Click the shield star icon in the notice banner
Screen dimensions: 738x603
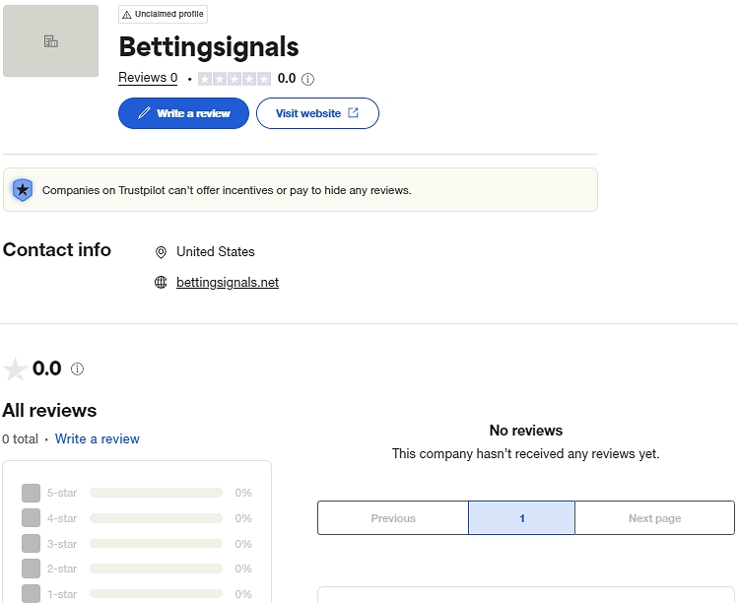pos(23,190)
